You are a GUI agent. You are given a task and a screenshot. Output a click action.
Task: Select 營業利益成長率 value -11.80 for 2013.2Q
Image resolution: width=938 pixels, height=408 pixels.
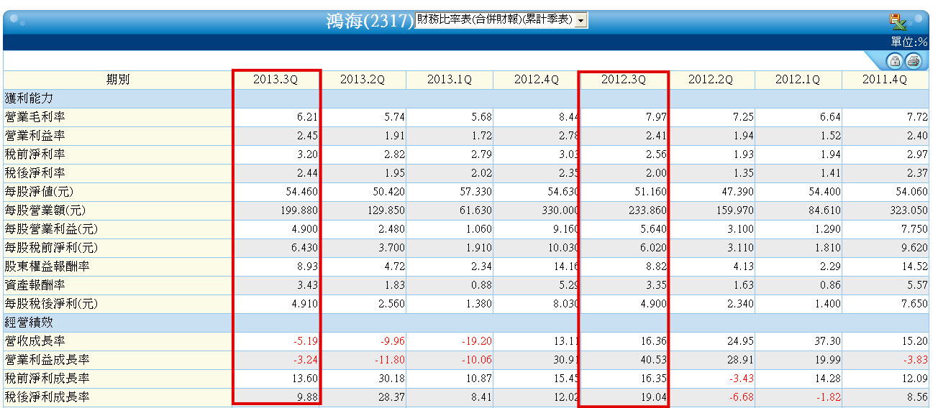[x=389, y=359]
